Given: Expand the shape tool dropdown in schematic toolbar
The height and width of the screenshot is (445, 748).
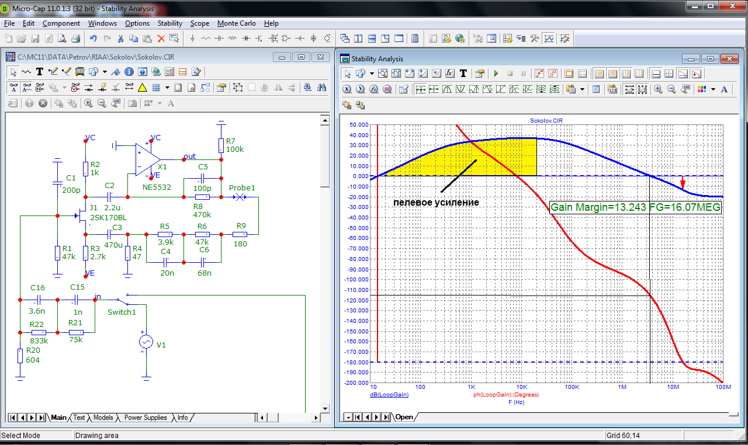Looking at the screenshot, I should coord(105,72).
